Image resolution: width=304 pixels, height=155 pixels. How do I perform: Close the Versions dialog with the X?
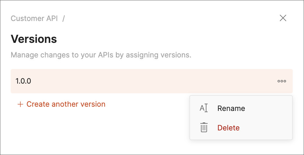(x=283, y=18)
